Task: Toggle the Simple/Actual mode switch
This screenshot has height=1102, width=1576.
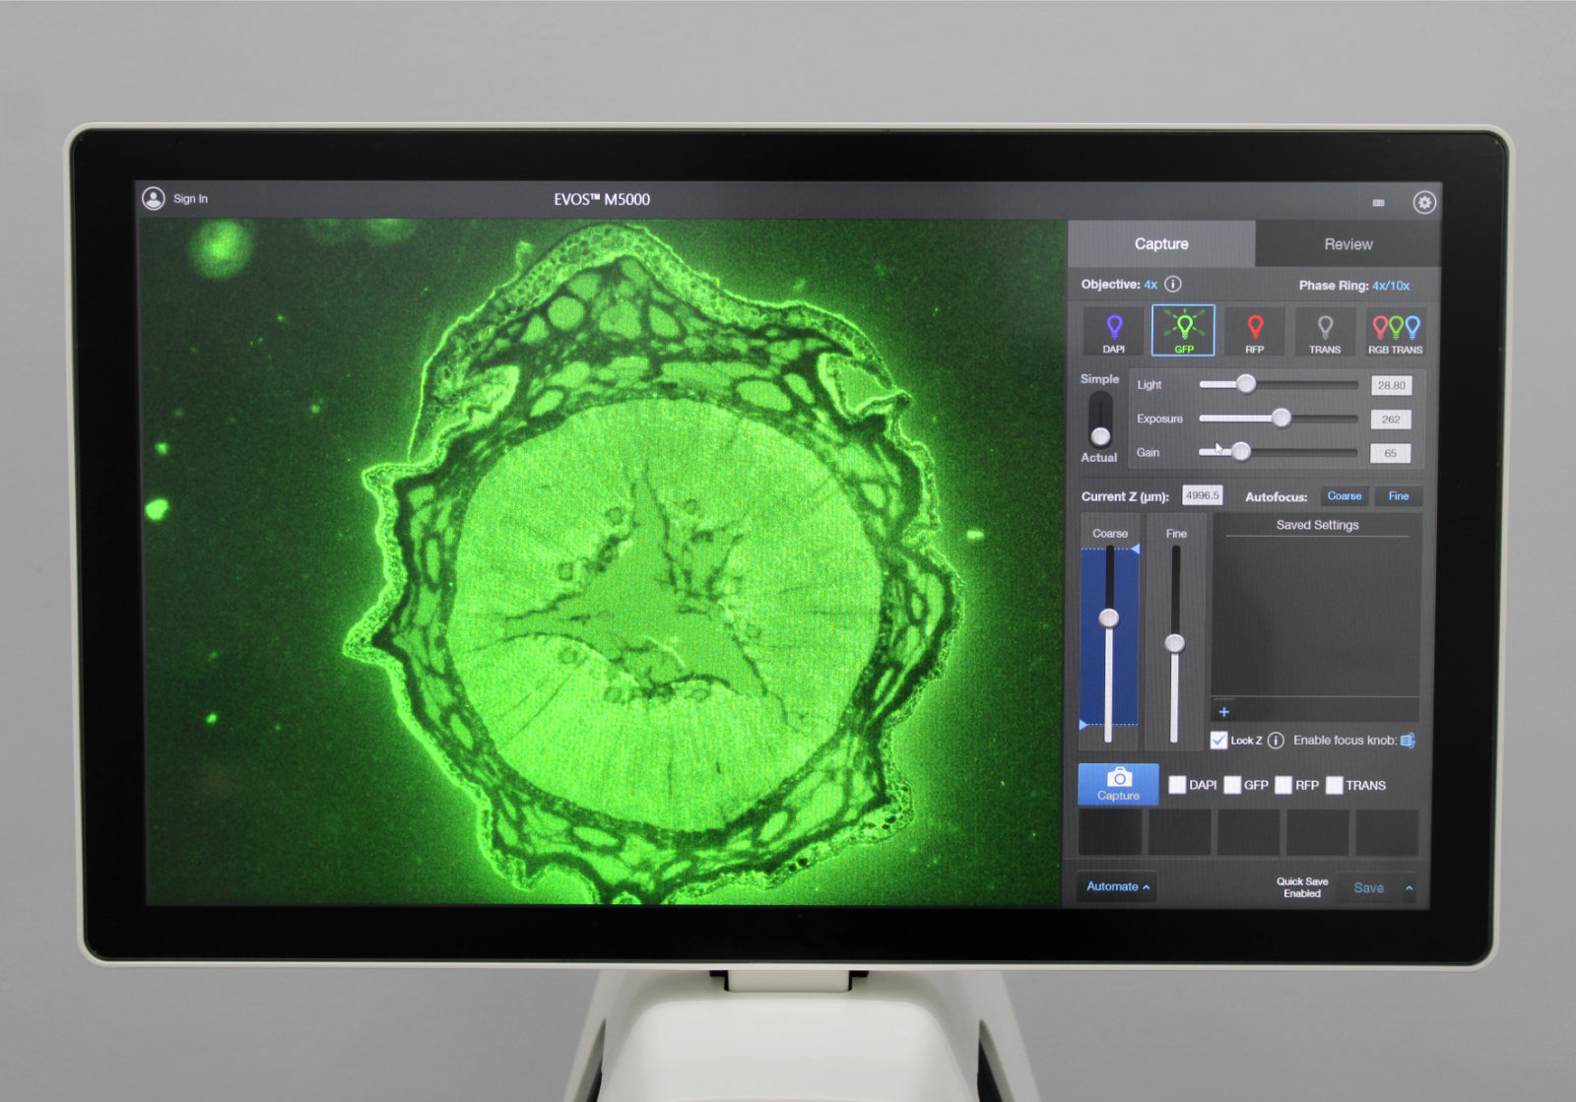Action: coord(1100,419)
